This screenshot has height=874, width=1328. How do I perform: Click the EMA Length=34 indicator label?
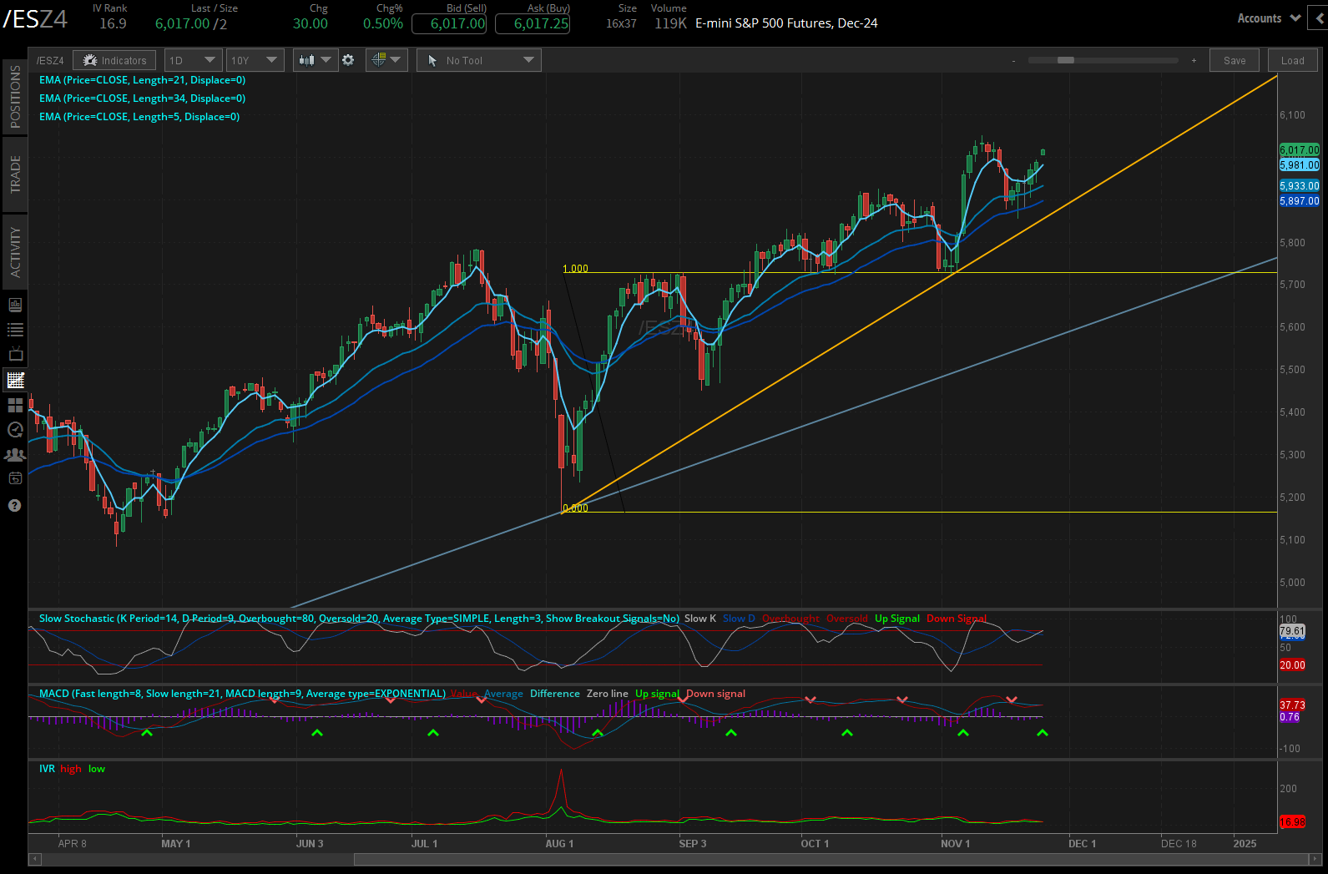pos(142,99)
